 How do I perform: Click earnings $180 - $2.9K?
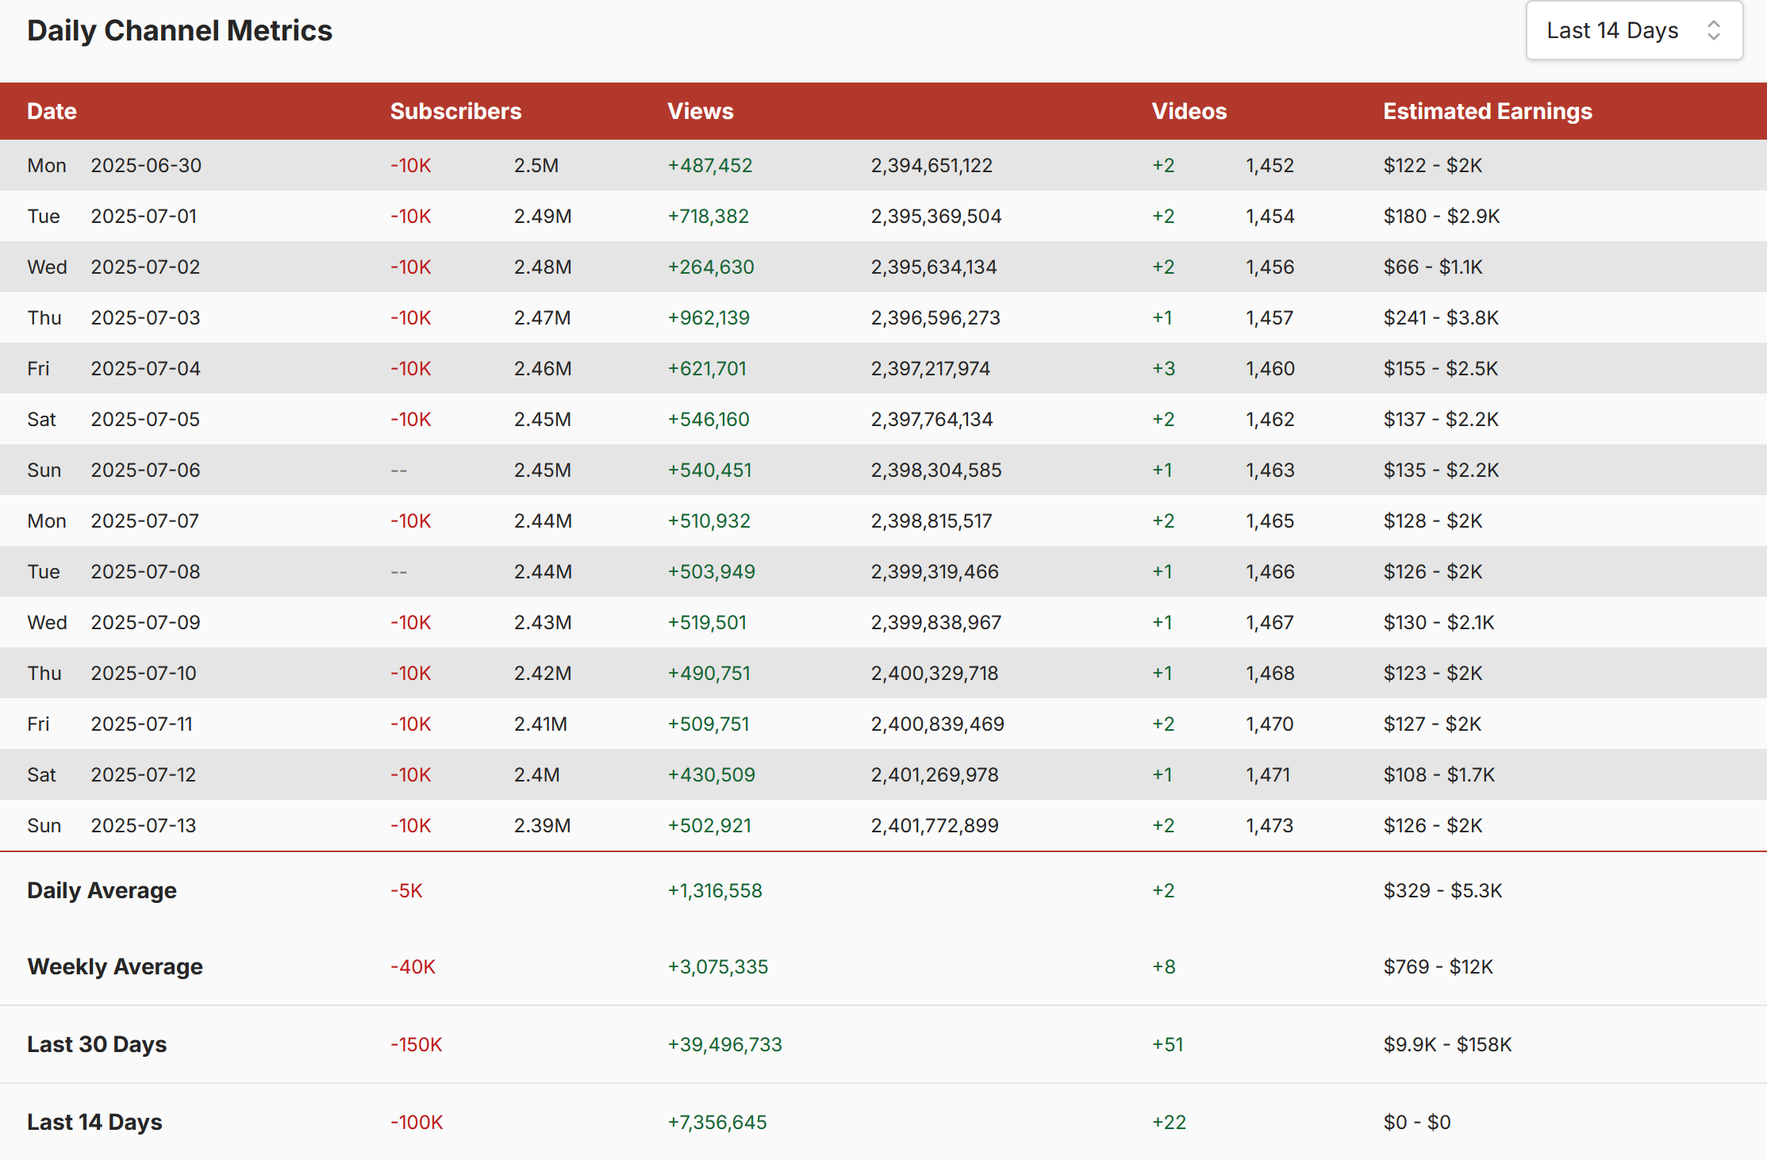point(1442,216)
